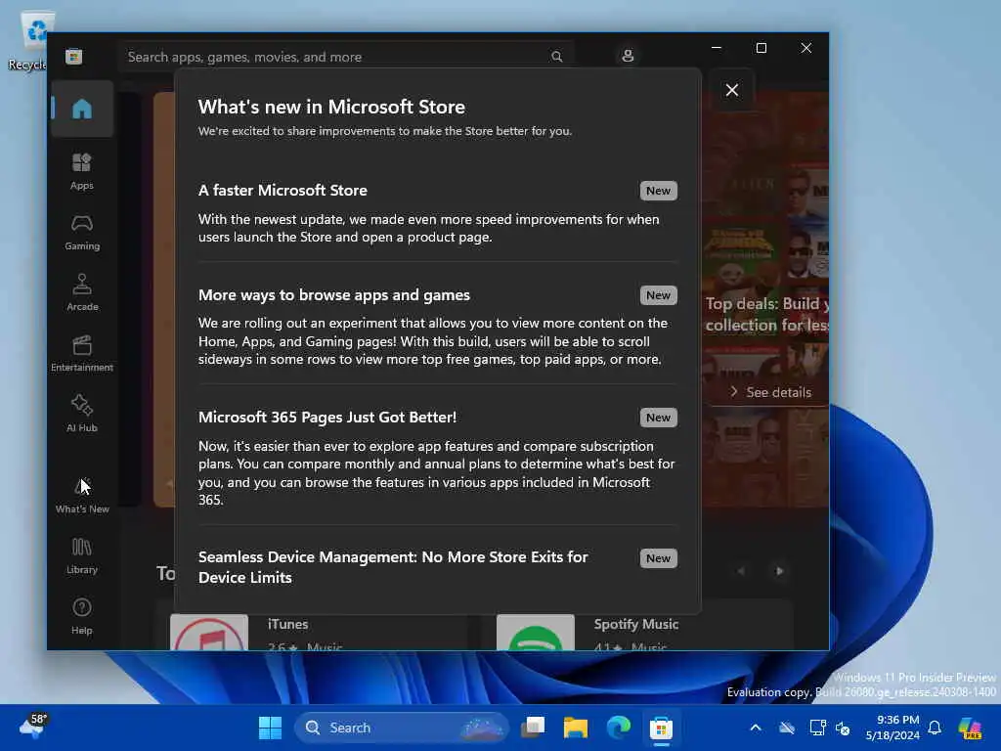Click New badge beside More ways to browse
Viewport: 1001px width, 751px height.
(x=658, y=295)
